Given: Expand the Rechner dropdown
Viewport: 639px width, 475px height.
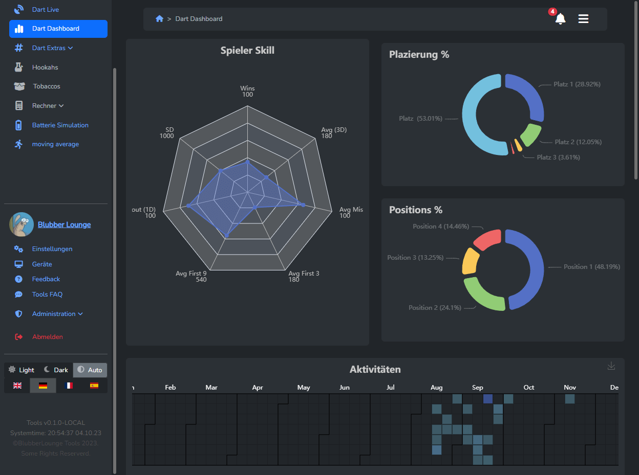Looking at the screenshot, I should (x=48, y=106).
